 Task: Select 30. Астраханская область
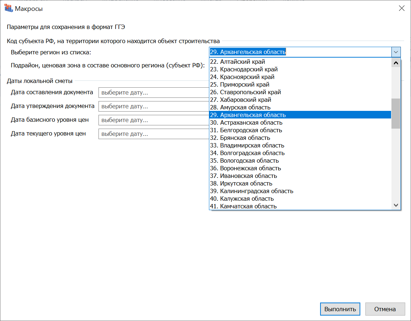pos(251,123)
